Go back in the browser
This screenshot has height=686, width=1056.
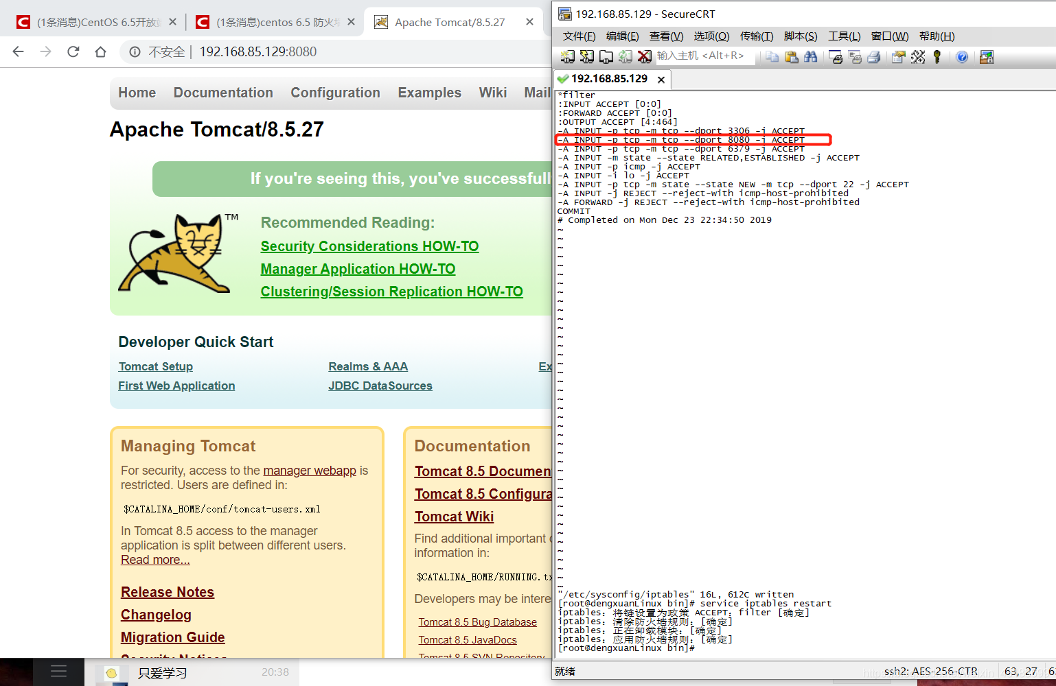coord(19,51)
